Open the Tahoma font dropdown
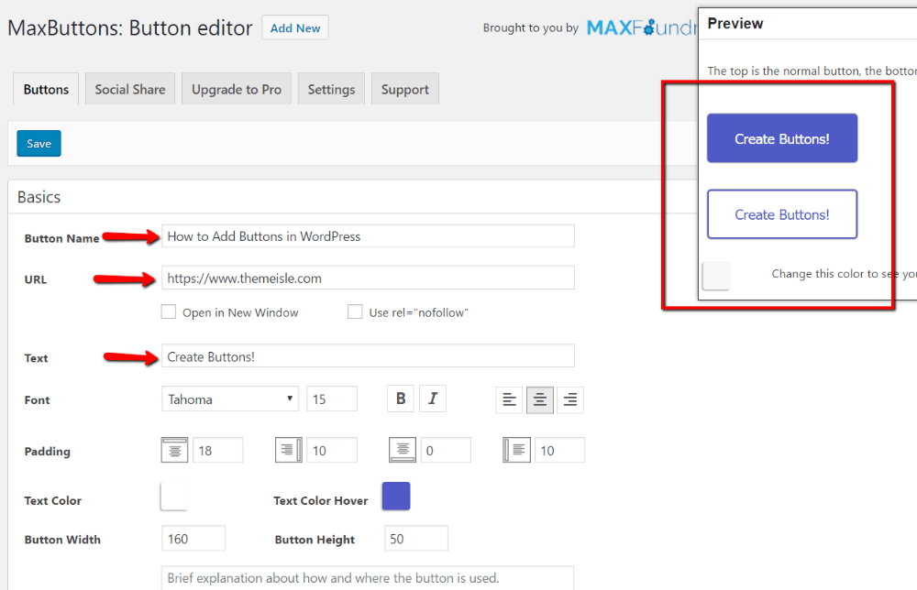The height and width of the screenshot is (590, 917). [229, 399]
